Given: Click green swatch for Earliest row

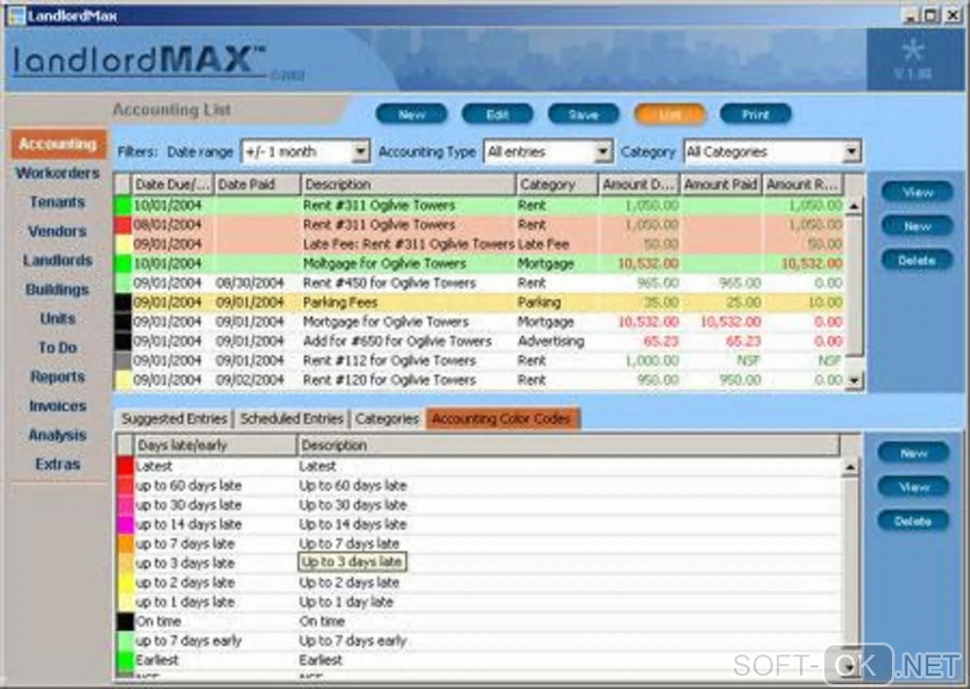Looking at the screenshot, I should click(125, 660).
